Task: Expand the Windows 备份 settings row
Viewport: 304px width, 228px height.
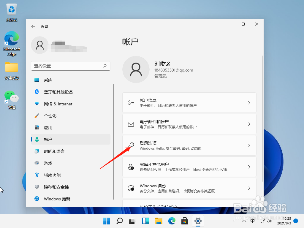Action: 189,188
